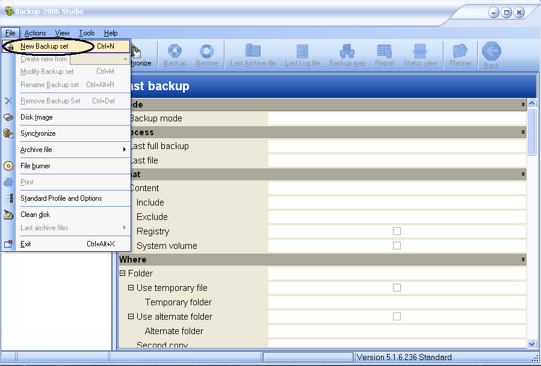Click the scroll down arrow of properties list
Screen dimensions: 541x366
[532, 344]
